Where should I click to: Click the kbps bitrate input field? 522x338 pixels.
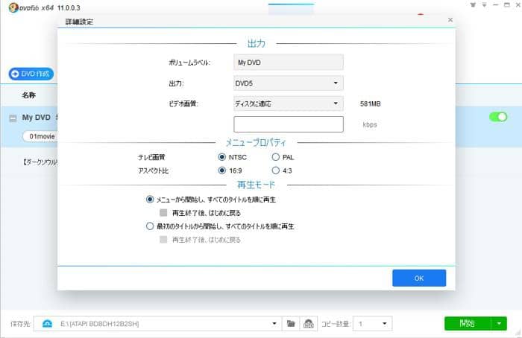(288, 124)
